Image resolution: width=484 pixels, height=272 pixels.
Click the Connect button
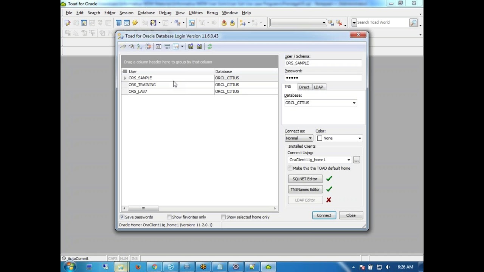click(324, 215)
